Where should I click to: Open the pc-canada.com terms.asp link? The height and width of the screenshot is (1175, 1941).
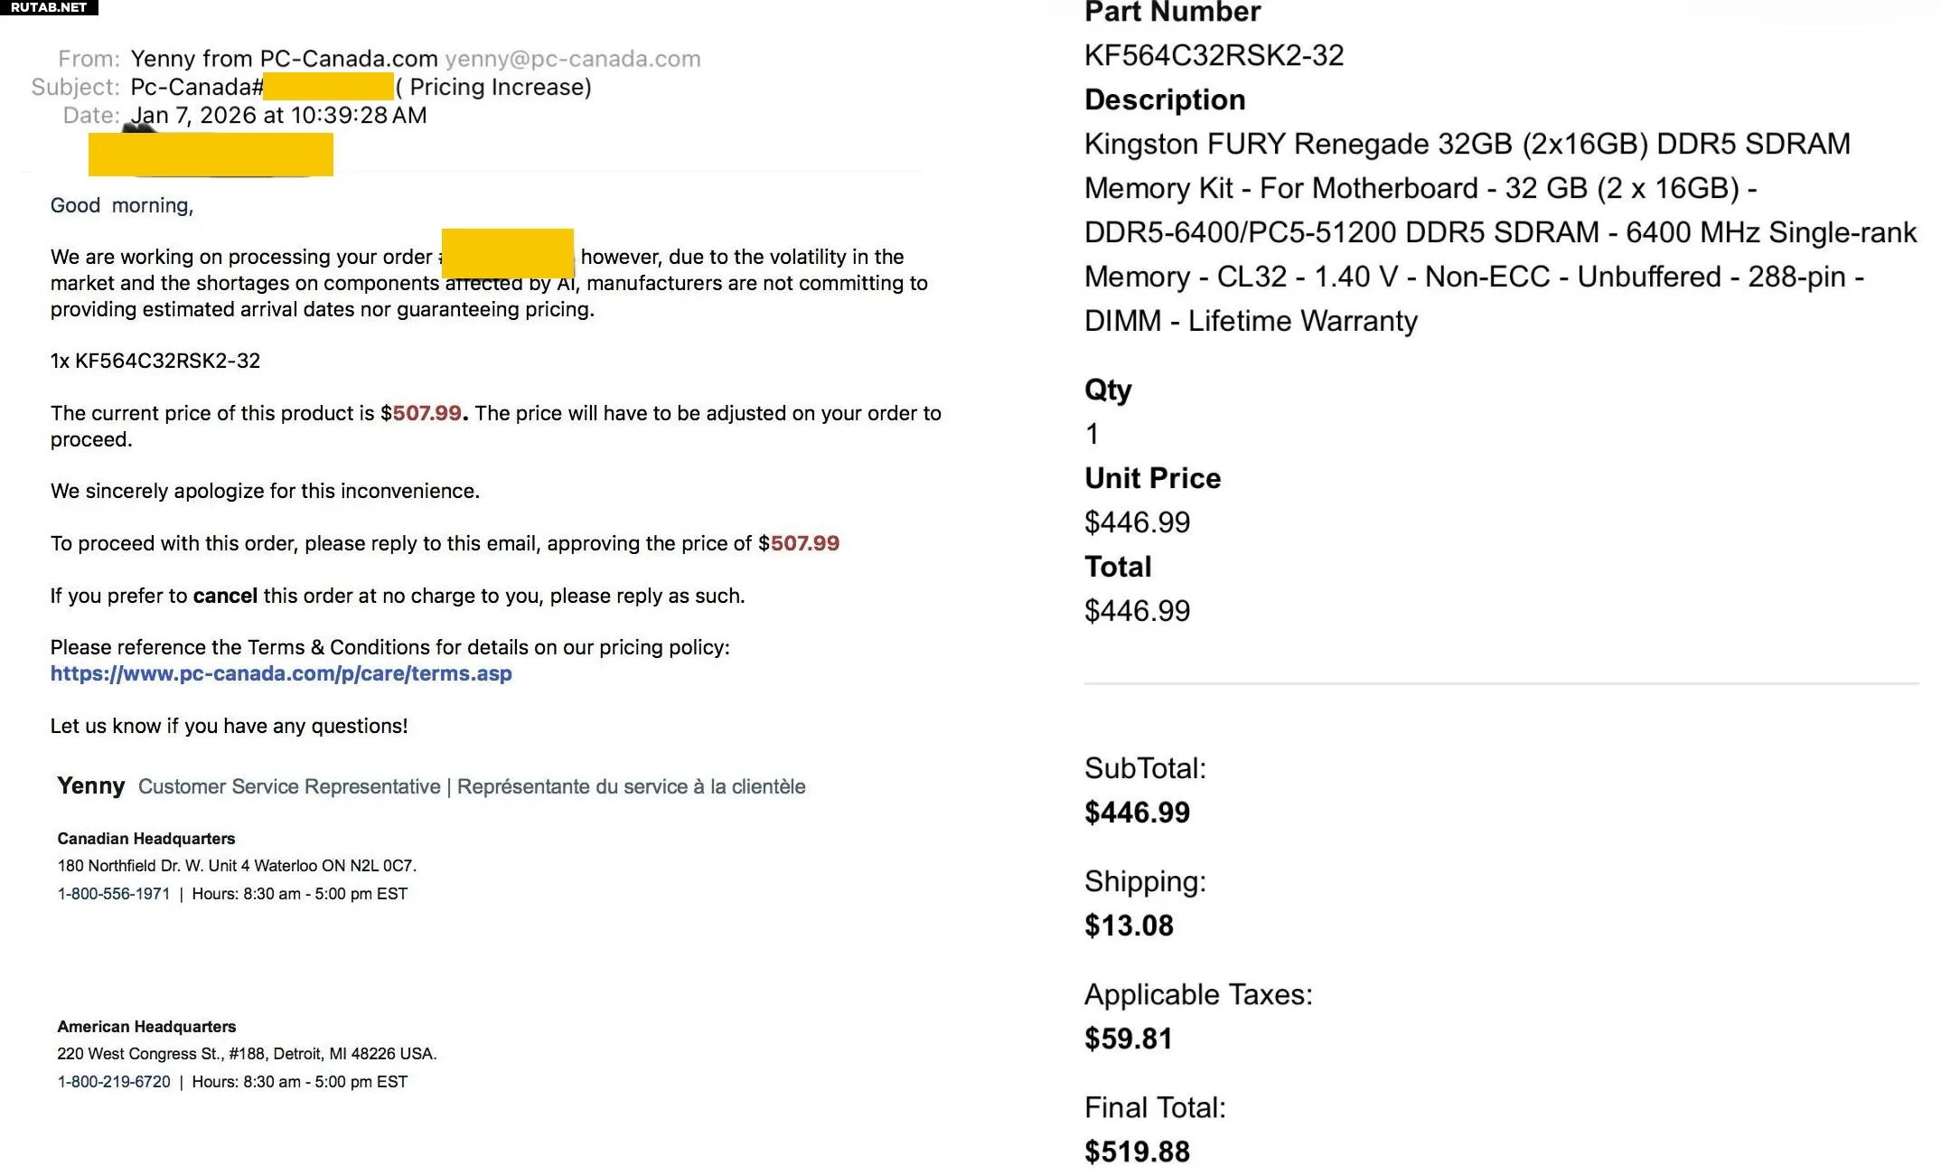(281, 673)
